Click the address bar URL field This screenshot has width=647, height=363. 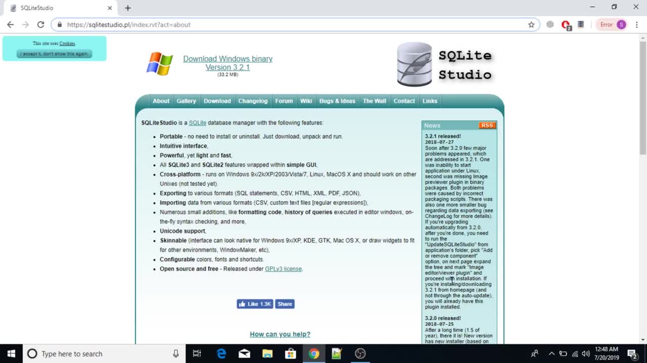point(296,24)
